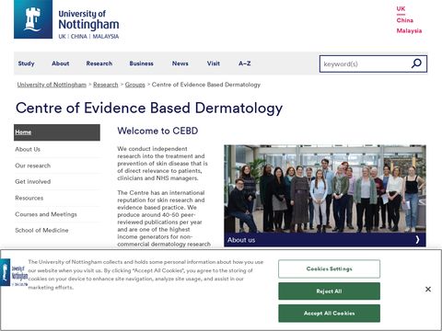Viewport: 442px width, 331px height.
Task: Click the Centre of Evidence Based Dermatology breadcrumb text
Action: point(206,85)
